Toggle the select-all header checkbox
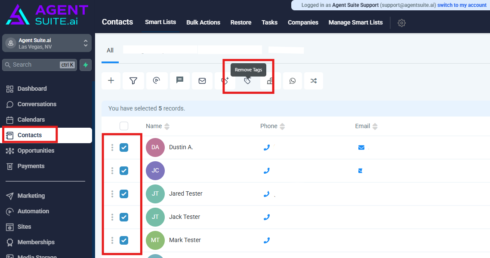This screenshot has height=258, width=490. 124,126
